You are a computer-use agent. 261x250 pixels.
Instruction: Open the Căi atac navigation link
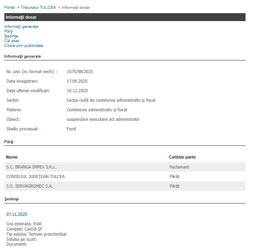(x=12, y=41)
